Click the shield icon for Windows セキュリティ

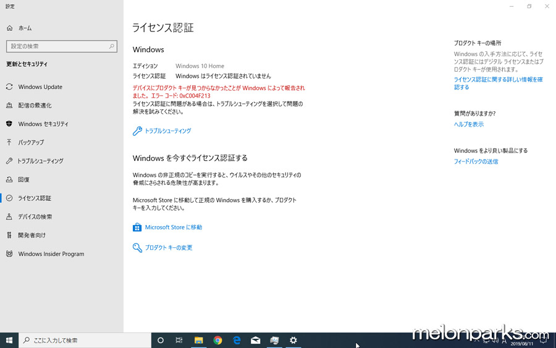click(9, 124)
